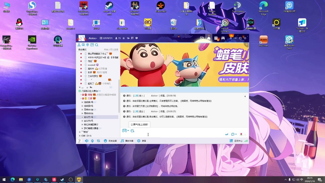325x183 pixels.
Task: Click the speaker volume icon
Action: tap(87, 141)
